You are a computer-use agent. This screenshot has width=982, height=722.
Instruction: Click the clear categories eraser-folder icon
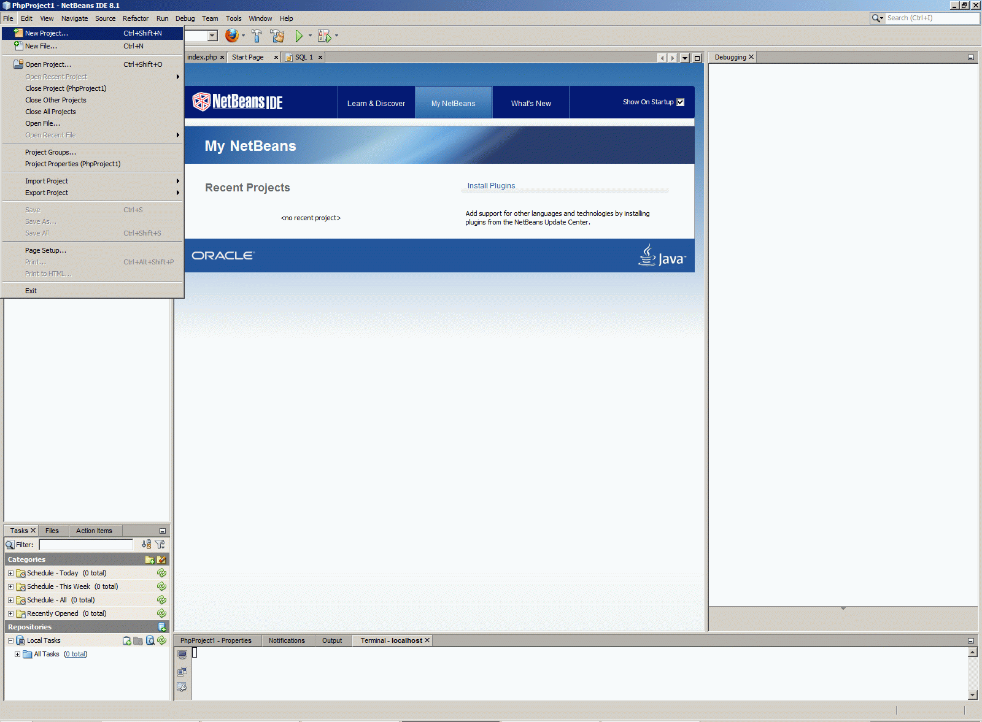point(161,559)
